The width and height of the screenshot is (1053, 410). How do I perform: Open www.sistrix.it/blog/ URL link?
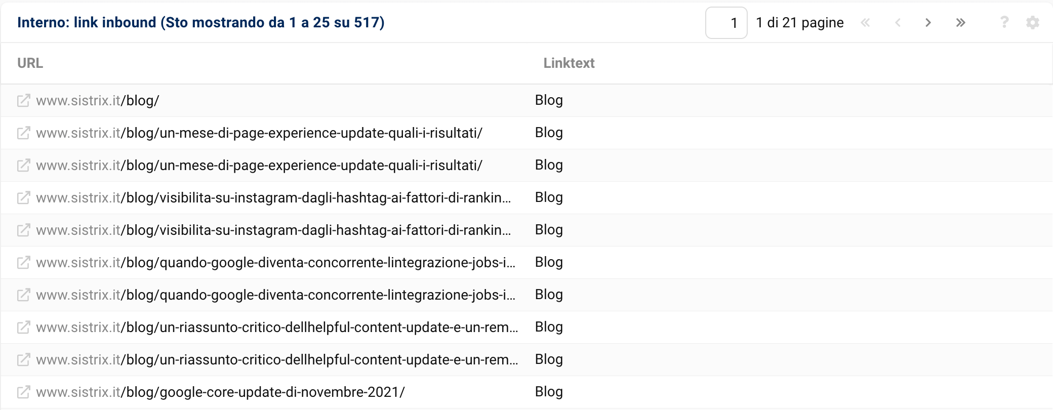[98, 100]
